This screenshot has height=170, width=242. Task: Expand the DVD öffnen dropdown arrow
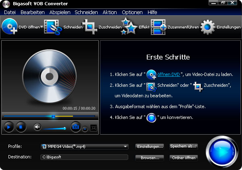(x=42, y=27)
